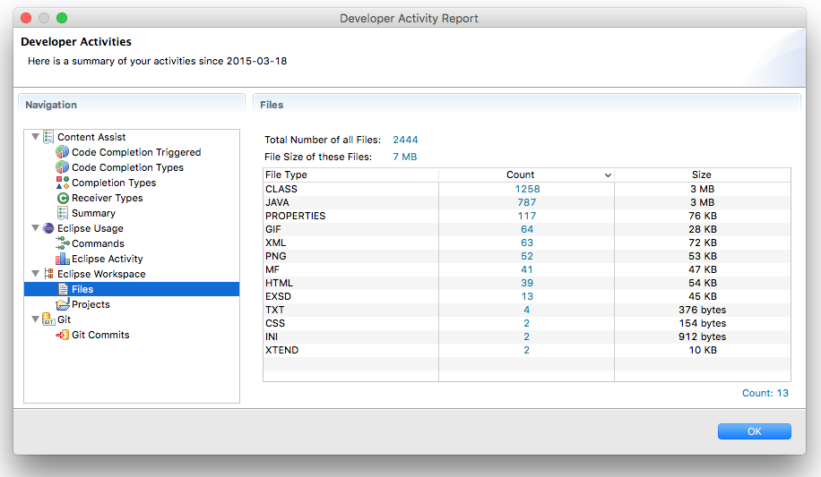The image size is (821, 477).
Task: Click the Git Commits icon
Action: click(x=63, y=336)
